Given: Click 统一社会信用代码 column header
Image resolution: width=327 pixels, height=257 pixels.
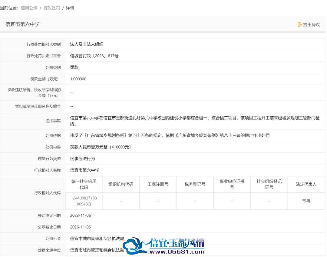Looking at the screenshot, I should (84, 185).
